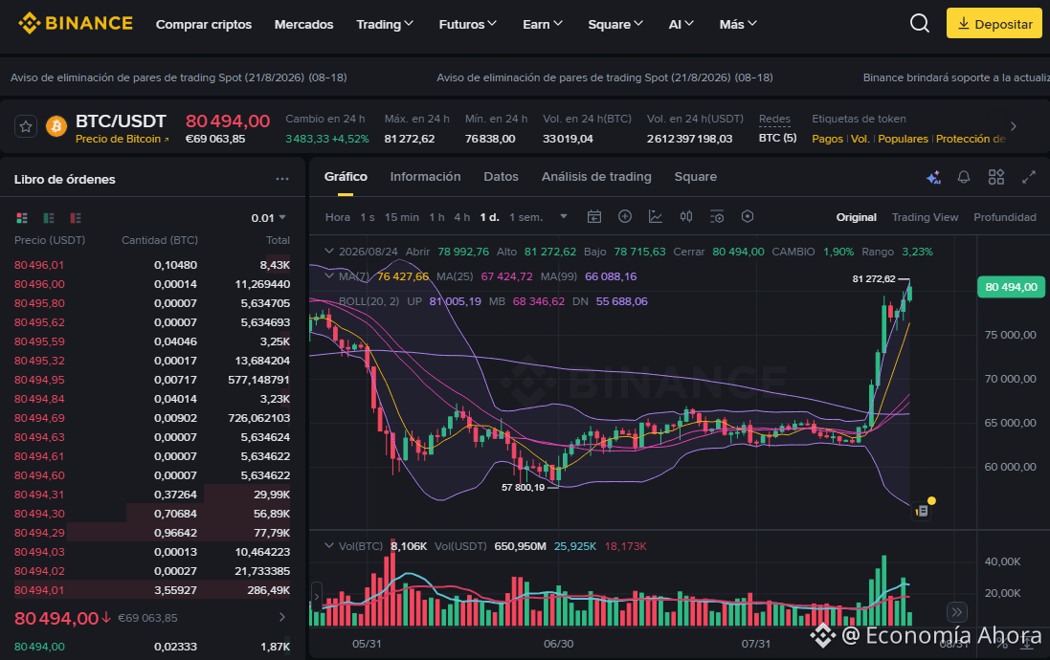The width and height of the screenshot is (1050, 660).
Task: Click the circled plus chart tool icon
Action: pyautogui.click(x=625, y=216)
